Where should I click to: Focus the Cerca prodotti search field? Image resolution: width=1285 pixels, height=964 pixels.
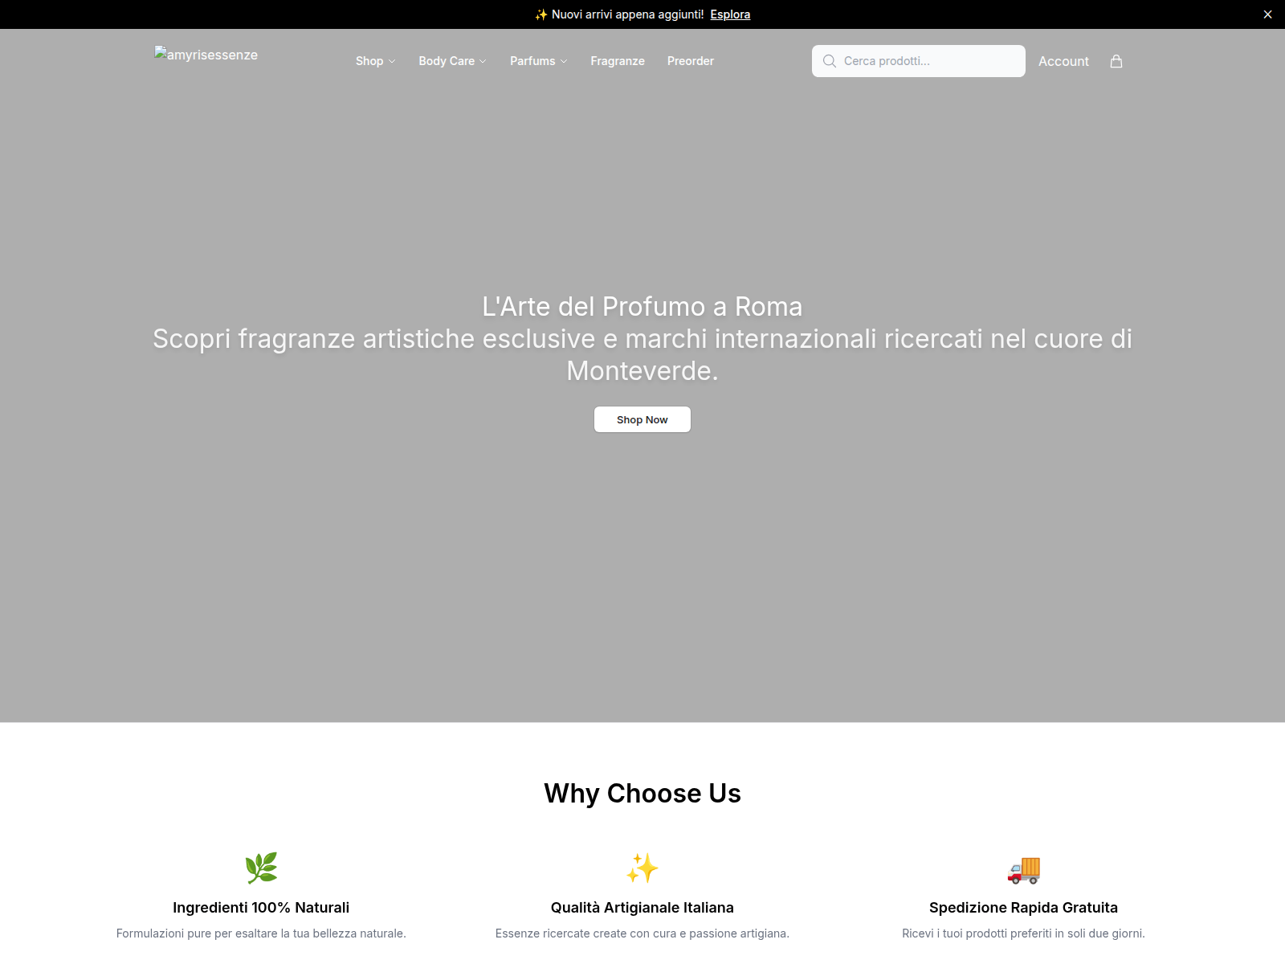click(x=919, y=61)
